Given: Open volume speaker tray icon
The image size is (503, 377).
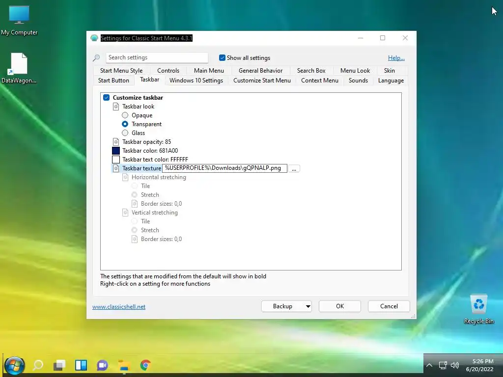Looking at the screenshot, I should pyautogui.click(x=454, y=365).
